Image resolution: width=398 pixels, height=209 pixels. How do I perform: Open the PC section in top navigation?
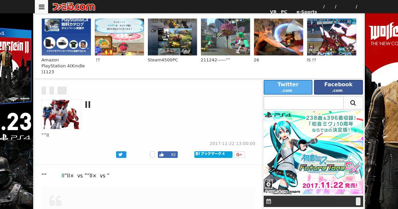(284, 12)
